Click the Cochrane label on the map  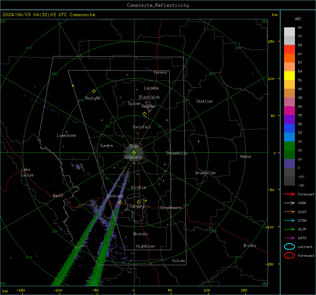coord(115,196)
